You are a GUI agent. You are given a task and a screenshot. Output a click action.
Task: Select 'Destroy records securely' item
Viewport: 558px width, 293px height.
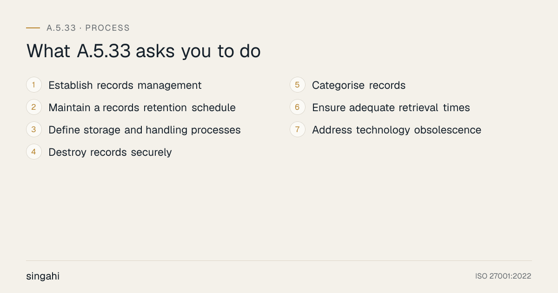[x=110, y=153]
